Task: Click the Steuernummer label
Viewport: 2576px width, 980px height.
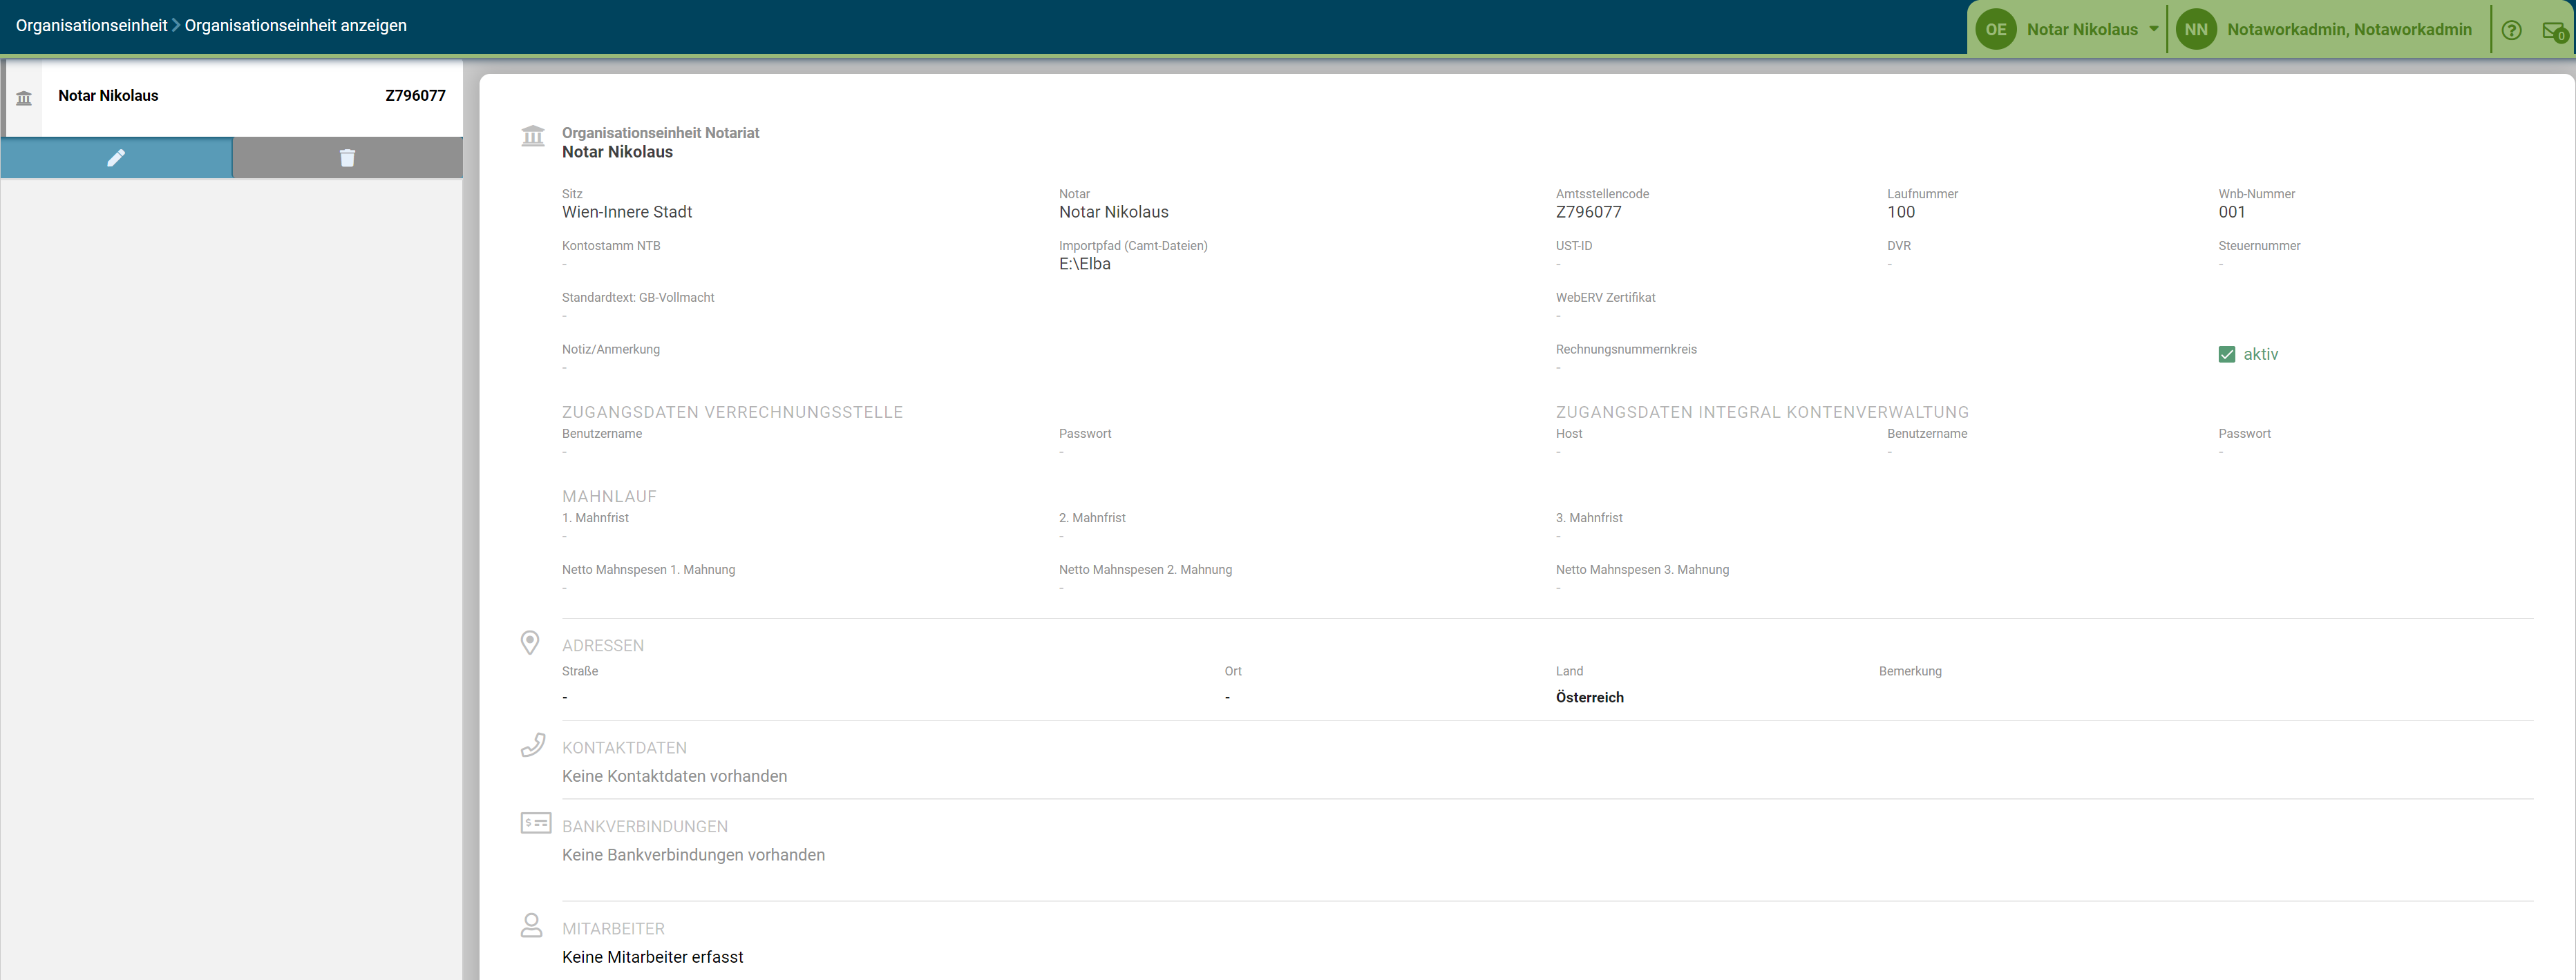Action: tap(2260, 246)
